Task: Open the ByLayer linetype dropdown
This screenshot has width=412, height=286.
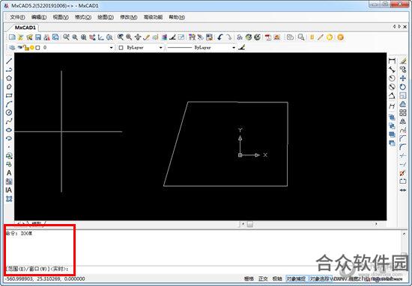Action: 234,48
